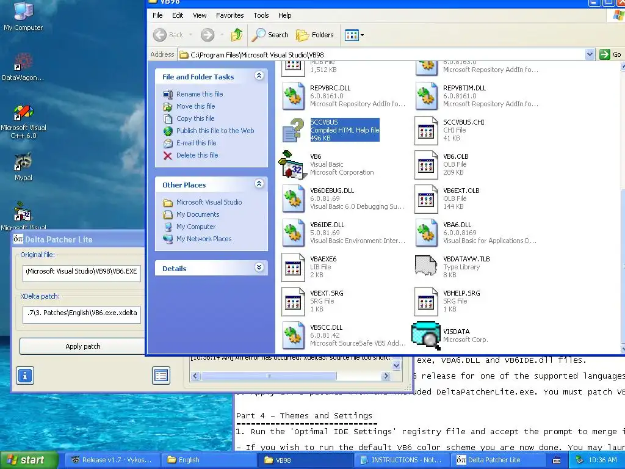
Task: Go to Microsoft Visual Studio folder link
Action: pyautogui.click(x=209, y=202)
